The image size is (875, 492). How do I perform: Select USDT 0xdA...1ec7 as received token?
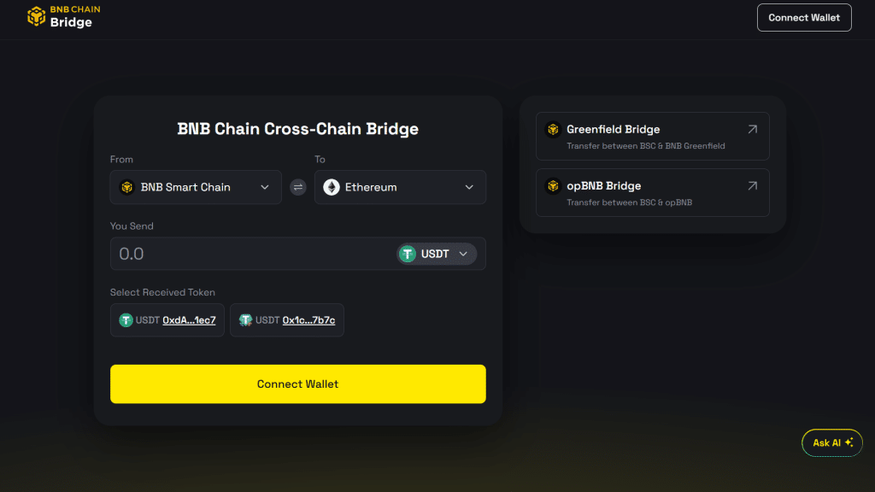coord(167,320)
